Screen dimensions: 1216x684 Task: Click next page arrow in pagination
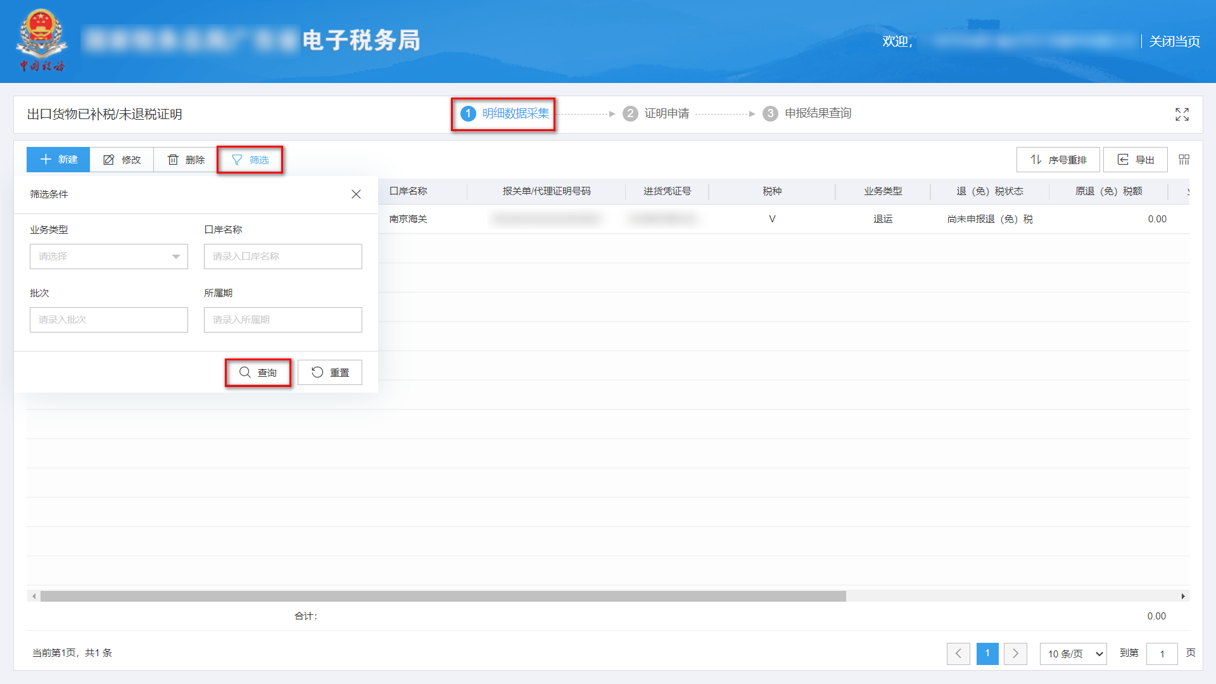1015,654
